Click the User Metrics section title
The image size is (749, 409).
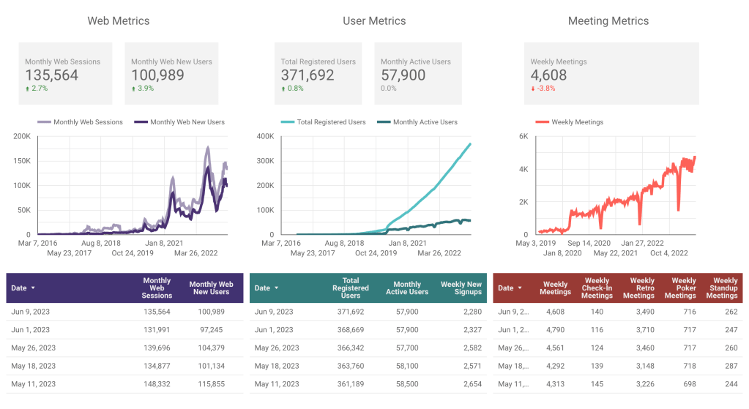pos(374,21)
